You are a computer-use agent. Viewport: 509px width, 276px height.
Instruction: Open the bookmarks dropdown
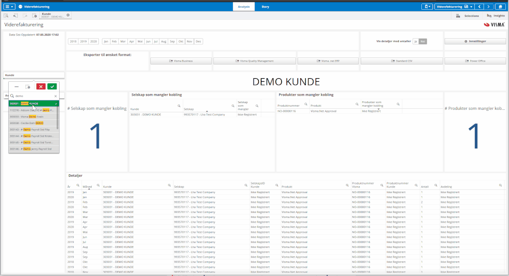(427, 7)
